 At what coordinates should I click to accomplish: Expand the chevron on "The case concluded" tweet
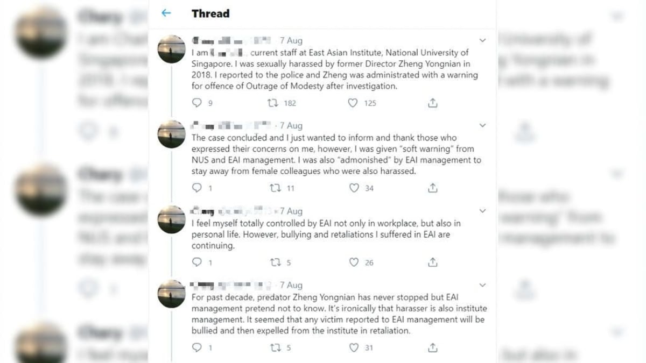482,125
